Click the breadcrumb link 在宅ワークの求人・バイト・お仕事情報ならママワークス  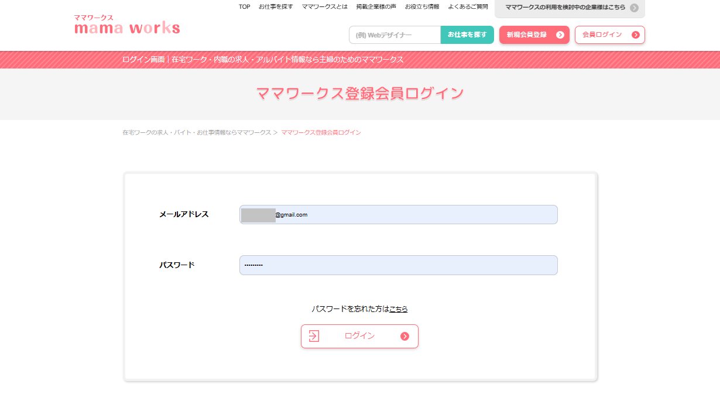click(x=196, y=132)
